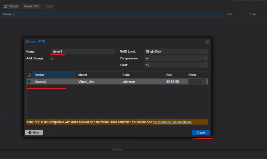This screenshot has width=267, height=159.
Task: Close the Create: ZFS dialog
Action: [207, 42]
